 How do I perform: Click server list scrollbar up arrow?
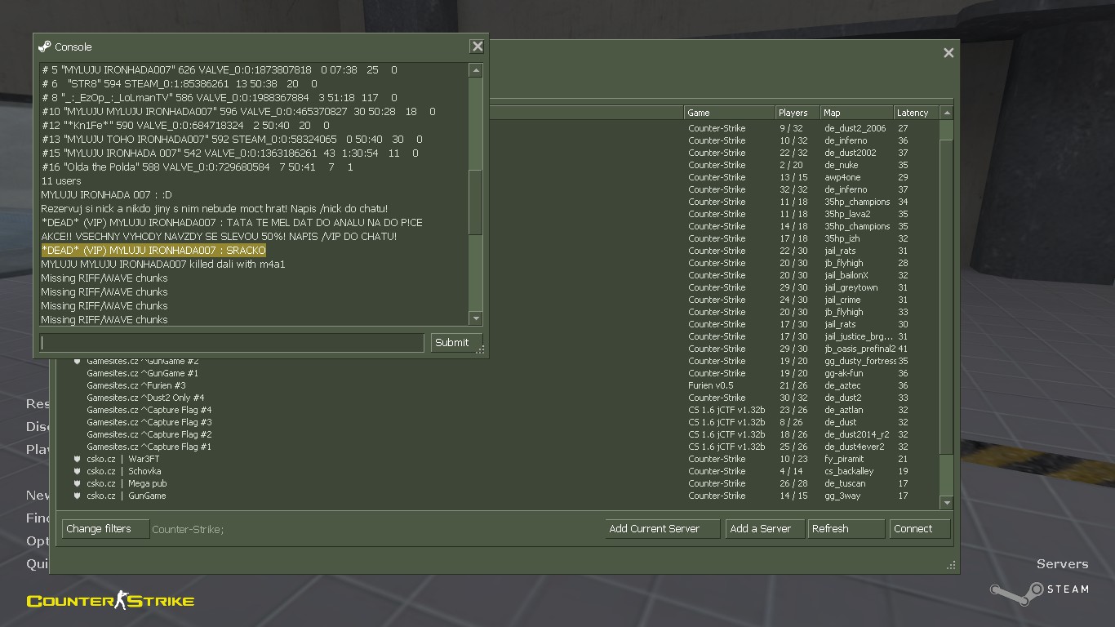coord(947,113)
